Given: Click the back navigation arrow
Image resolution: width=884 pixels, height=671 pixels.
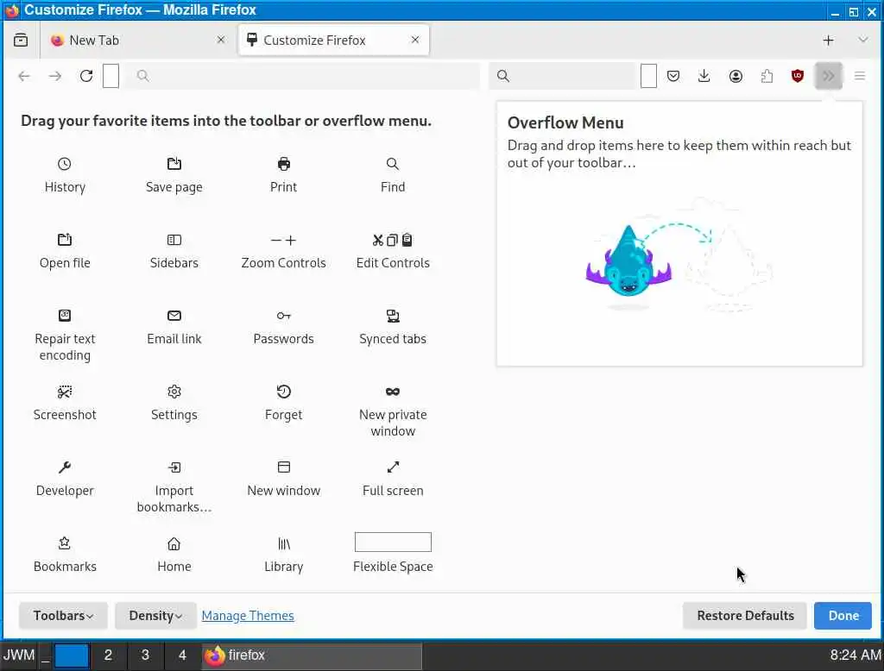Looking at the screenshot, I should (x=23, y=76).
